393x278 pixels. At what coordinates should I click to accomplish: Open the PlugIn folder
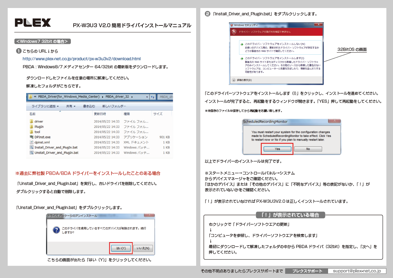coord(38,127)
